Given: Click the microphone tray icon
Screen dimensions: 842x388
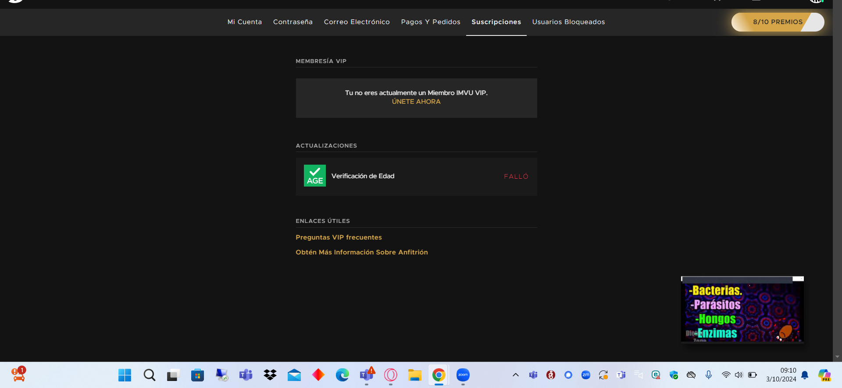Looking at the screenshot, I should point(709,375).
